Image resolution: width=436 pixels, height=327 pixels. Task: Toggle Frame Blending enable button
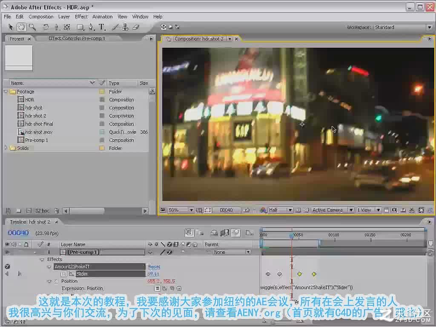pyautogui.click(x=224, y=233)
